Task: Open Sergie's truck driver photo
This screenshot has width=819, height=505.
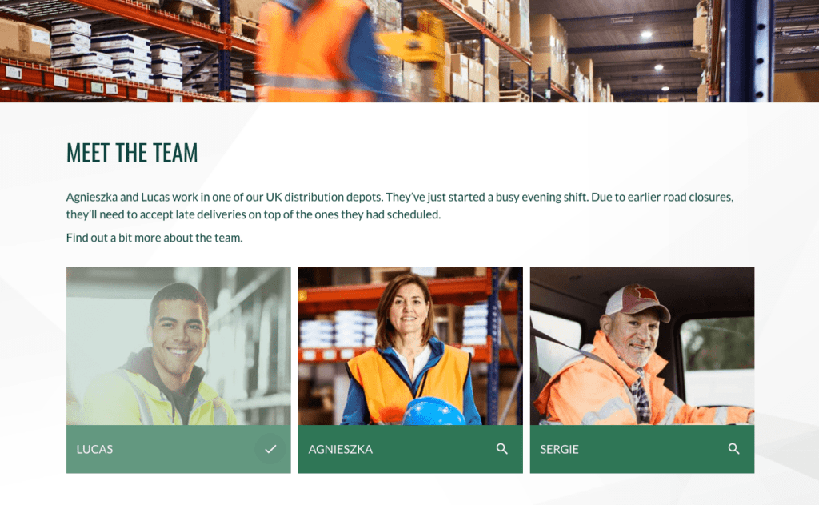Action: point(642,346)
